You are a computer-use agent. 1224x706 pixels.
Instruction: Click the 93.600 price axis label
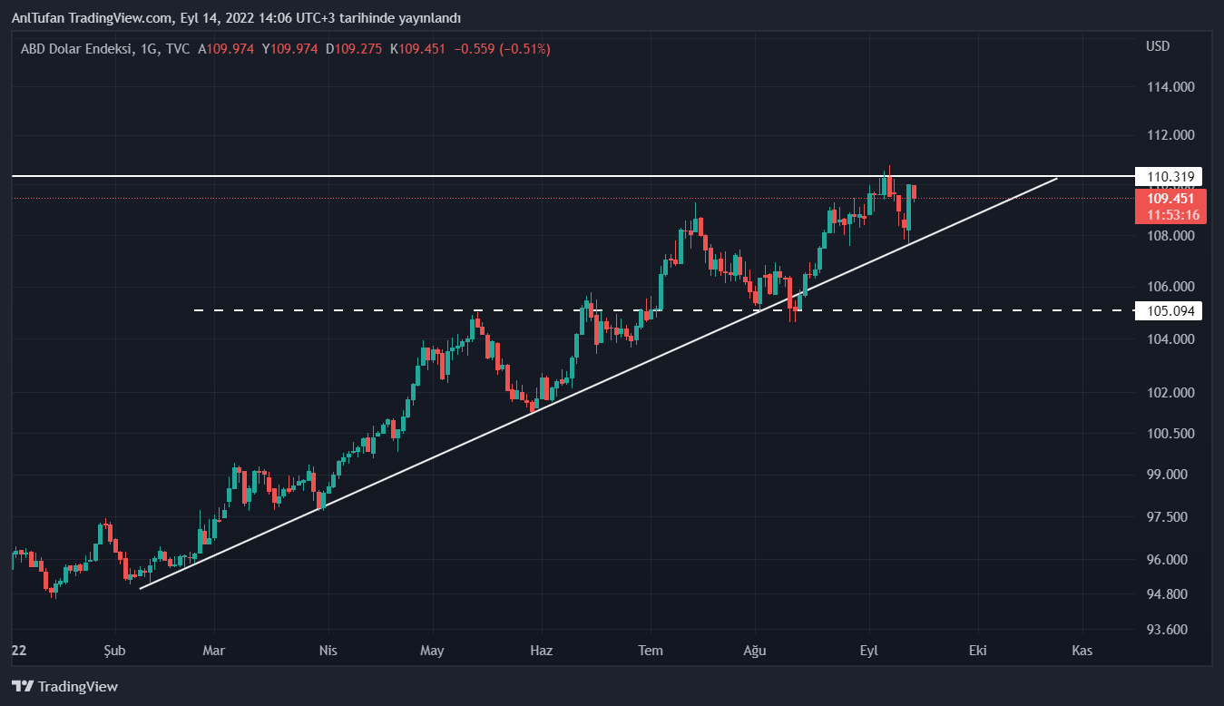click(1168, 630)
